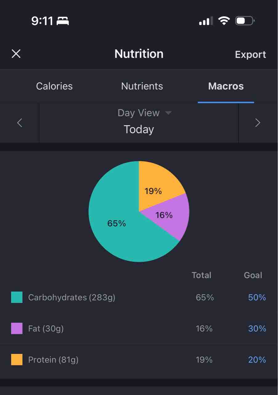This screenshot has width=278, height=395.
Task: Edit the Protein 20% goal link
Action: (257, 360)
